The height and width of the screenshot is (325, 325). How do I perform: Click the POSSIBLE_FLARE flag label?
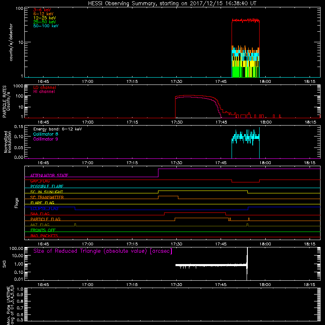(47, 186)
